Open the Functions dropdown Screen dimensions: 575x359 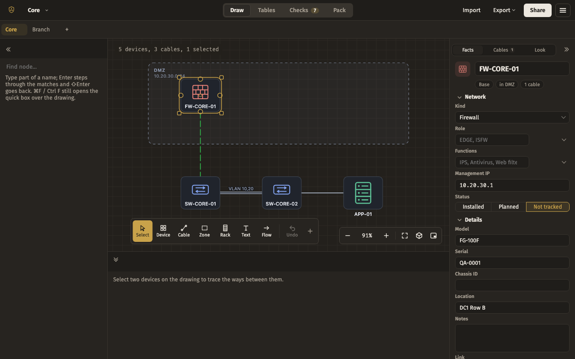click(564, 162)
